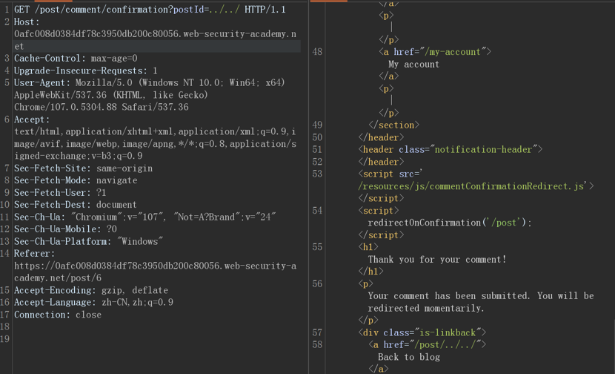The height and width of the screenshot is (374, 615).
Task: Click the "Sec-Fetch-Dest: document" header
Action: coord(76,205)
